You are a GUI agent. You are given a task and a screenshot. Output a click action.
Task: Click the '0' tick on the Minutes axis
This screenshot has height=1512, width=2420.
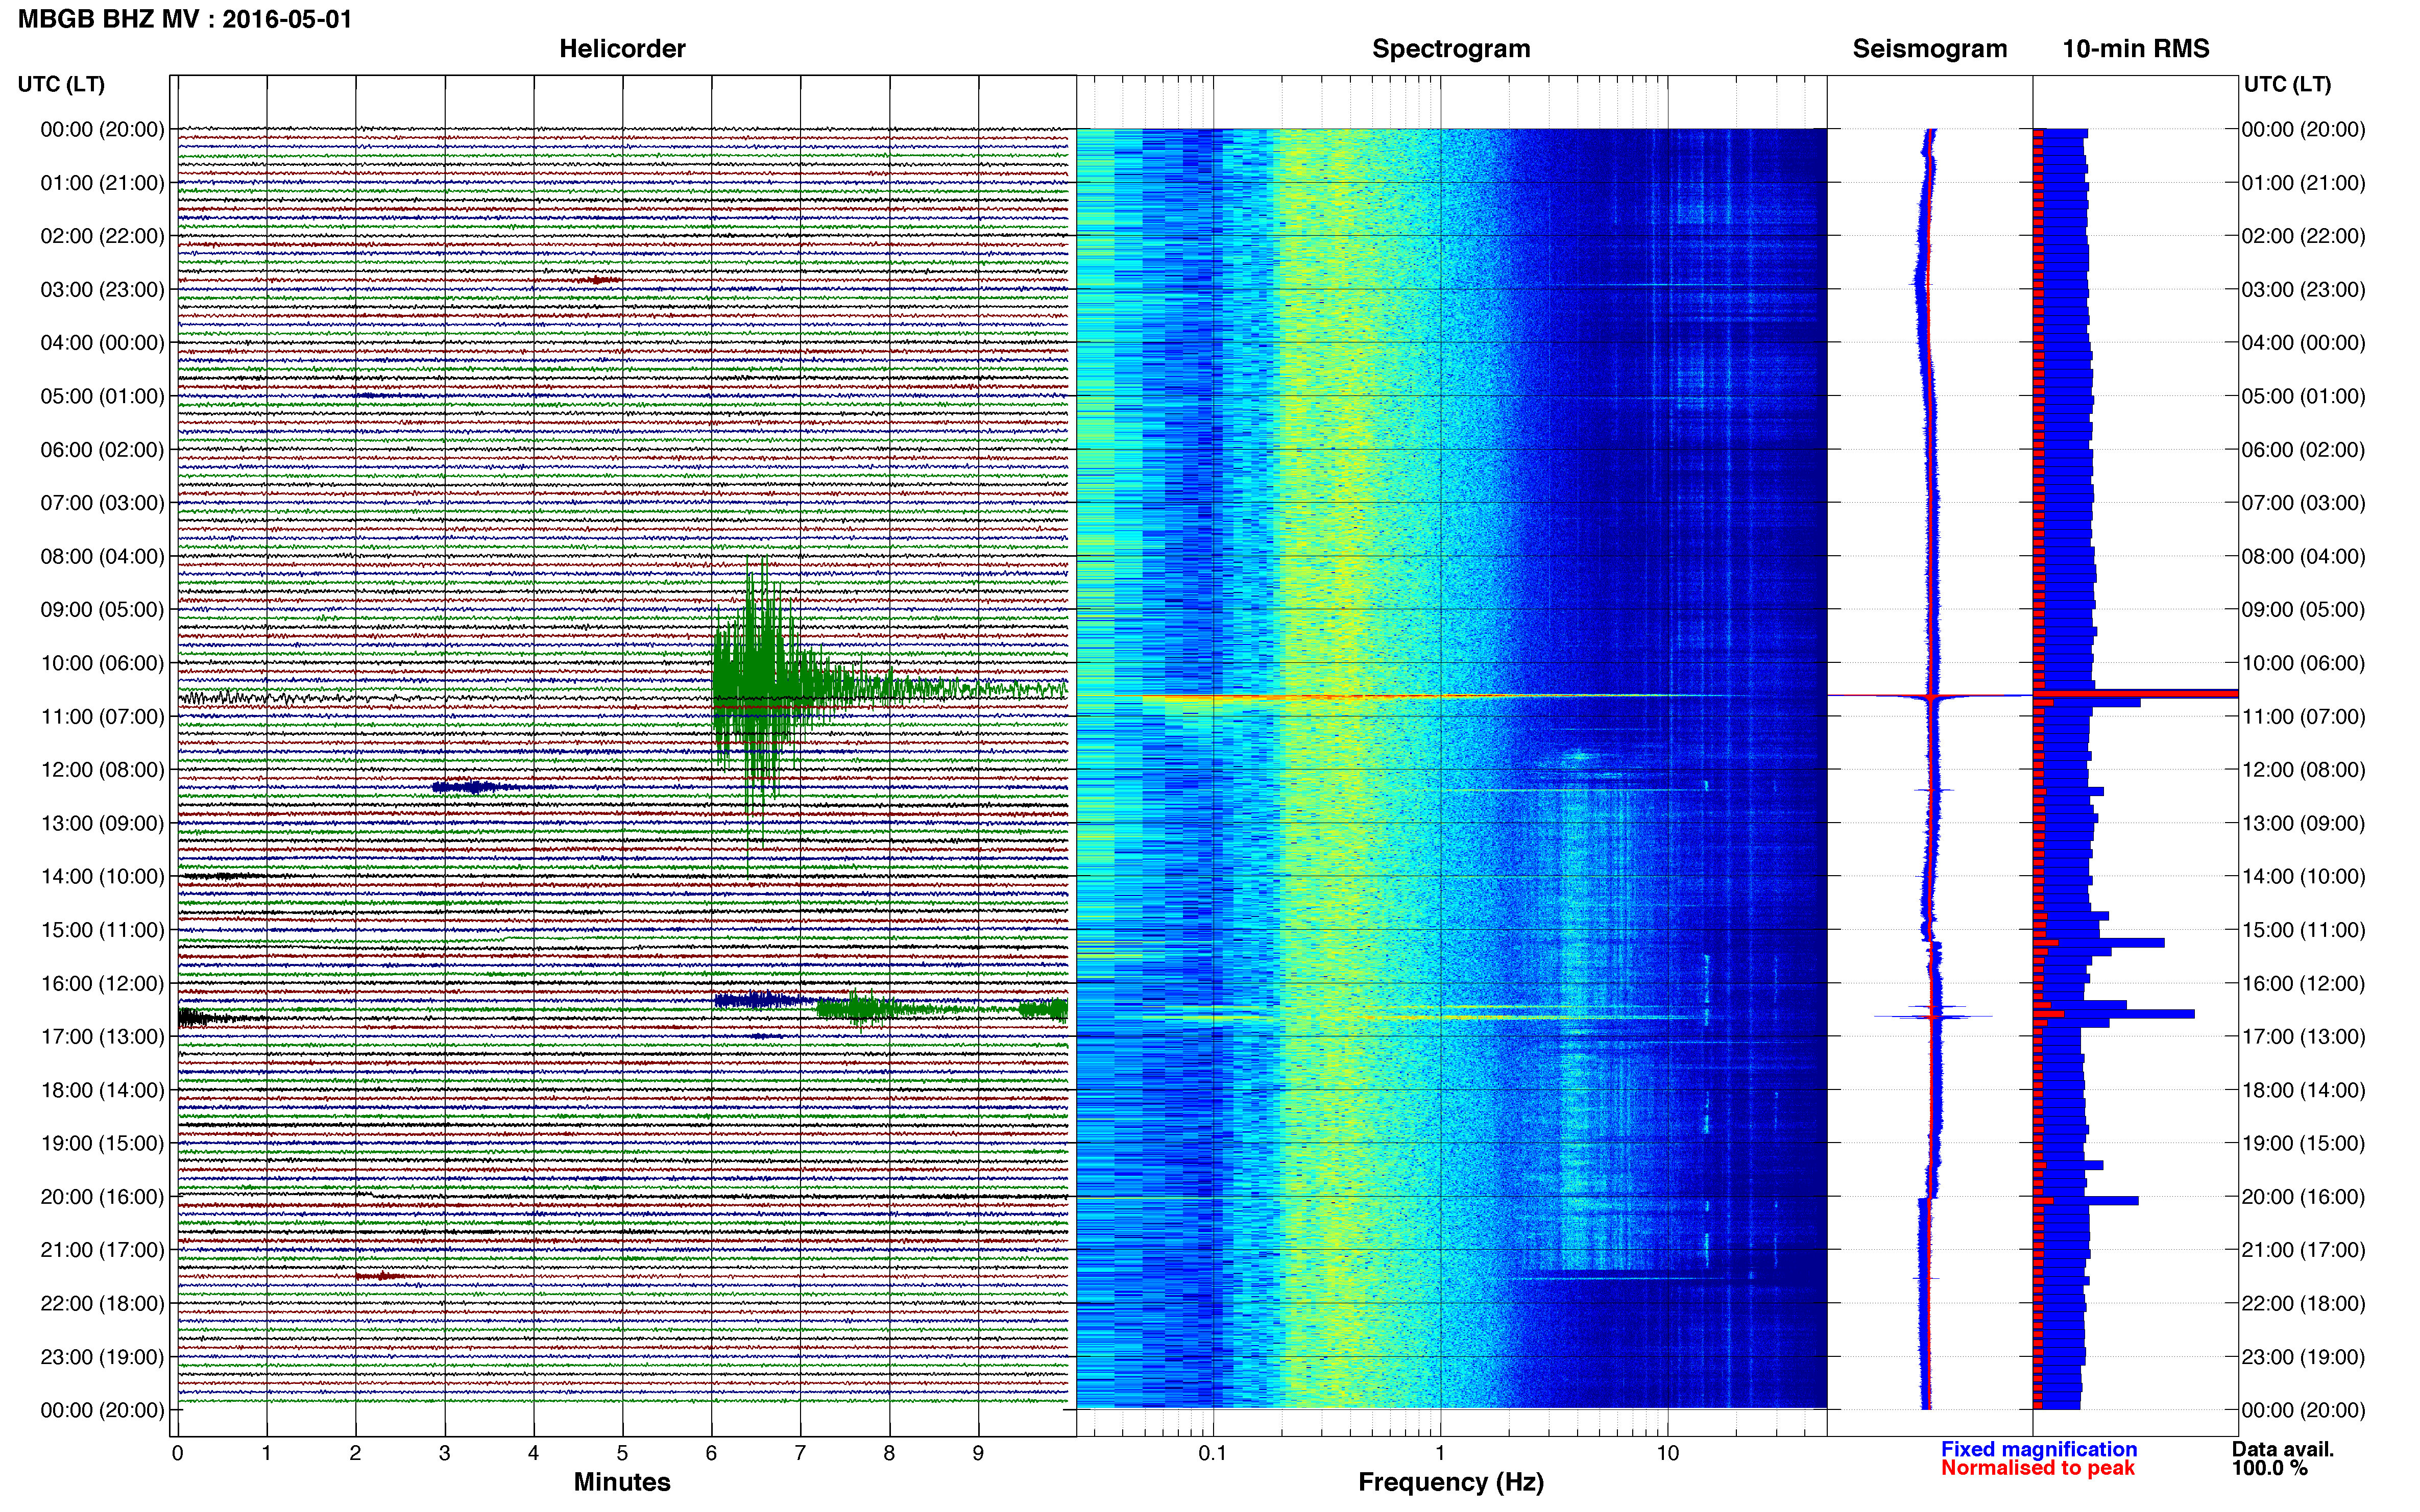177,1454
